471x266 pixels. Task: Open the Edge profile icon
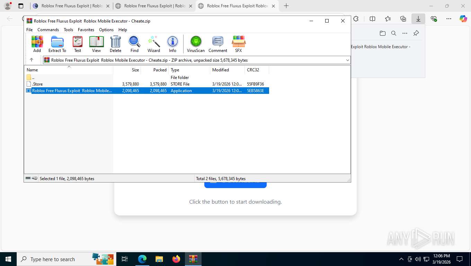[x=7, y=6]
